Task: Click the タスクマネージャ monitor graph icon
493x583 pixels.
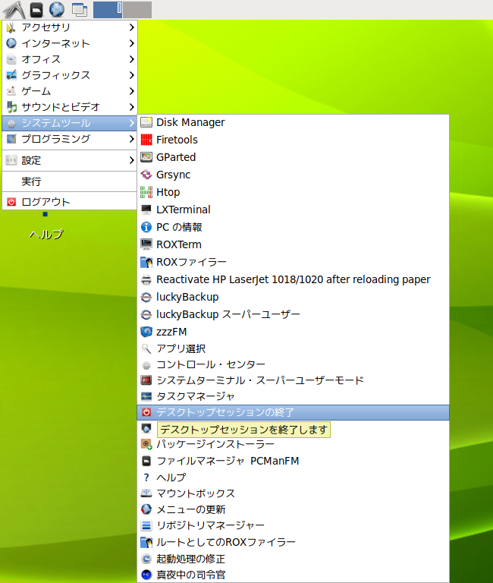Action: click(146, 397)
